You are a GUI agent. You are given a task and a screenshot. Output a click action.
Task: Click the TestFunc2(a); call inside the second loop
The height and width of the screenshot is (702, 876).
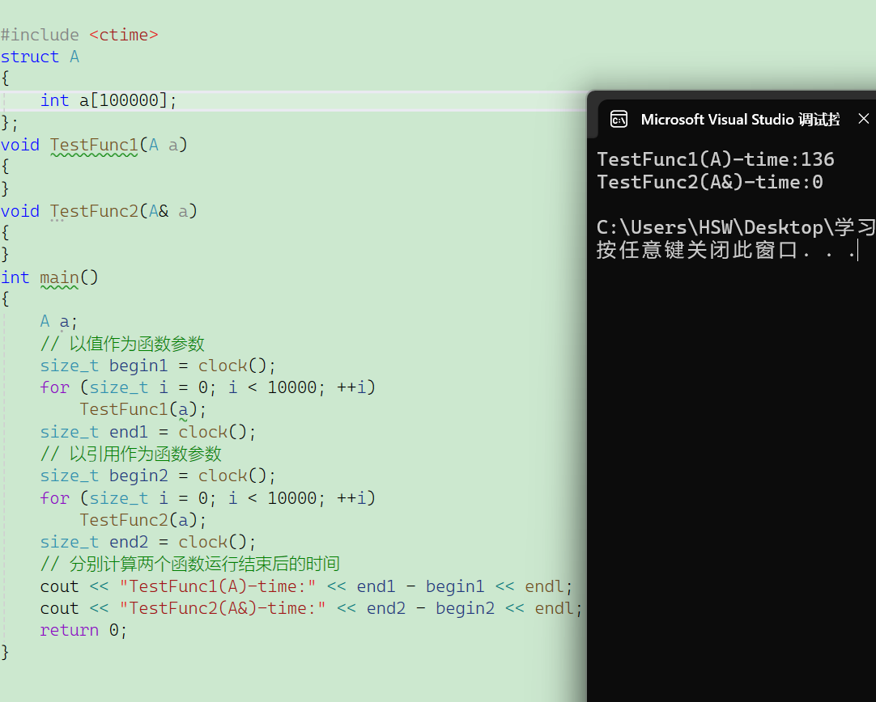(x=143, y=520)
